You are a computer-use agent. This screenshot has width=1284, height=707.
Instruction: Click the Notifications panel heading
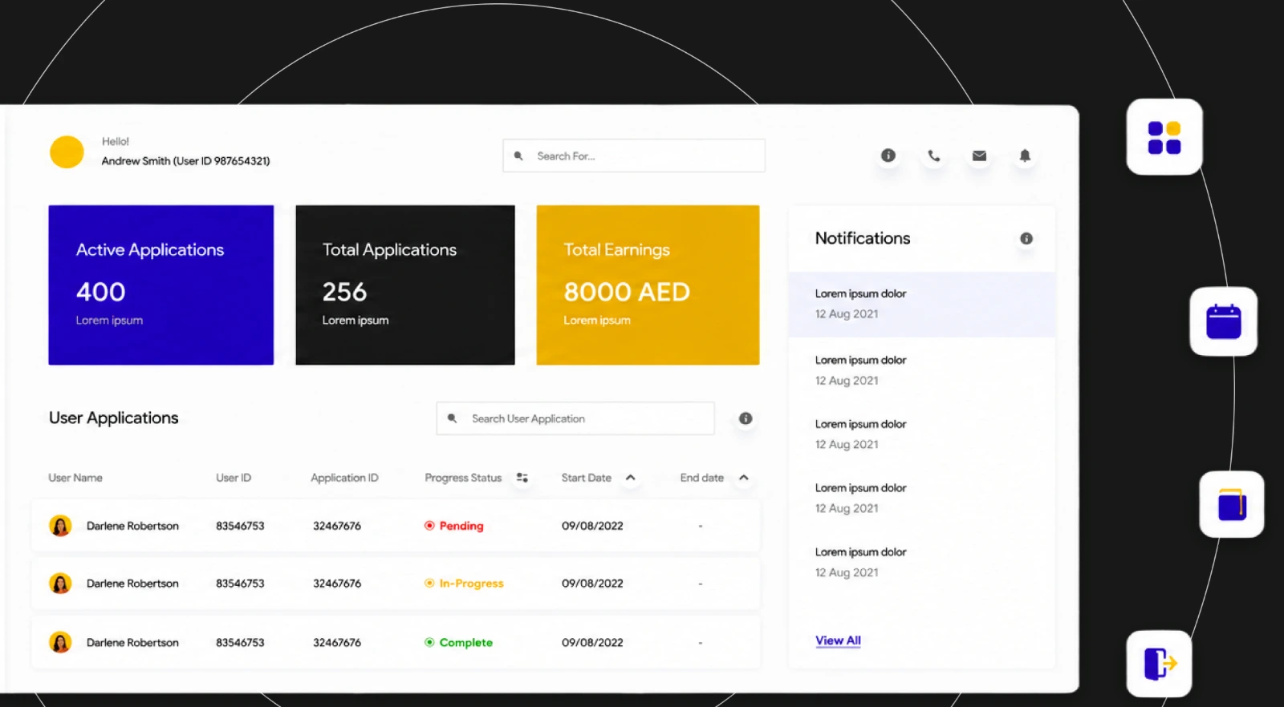coord(863,238)
